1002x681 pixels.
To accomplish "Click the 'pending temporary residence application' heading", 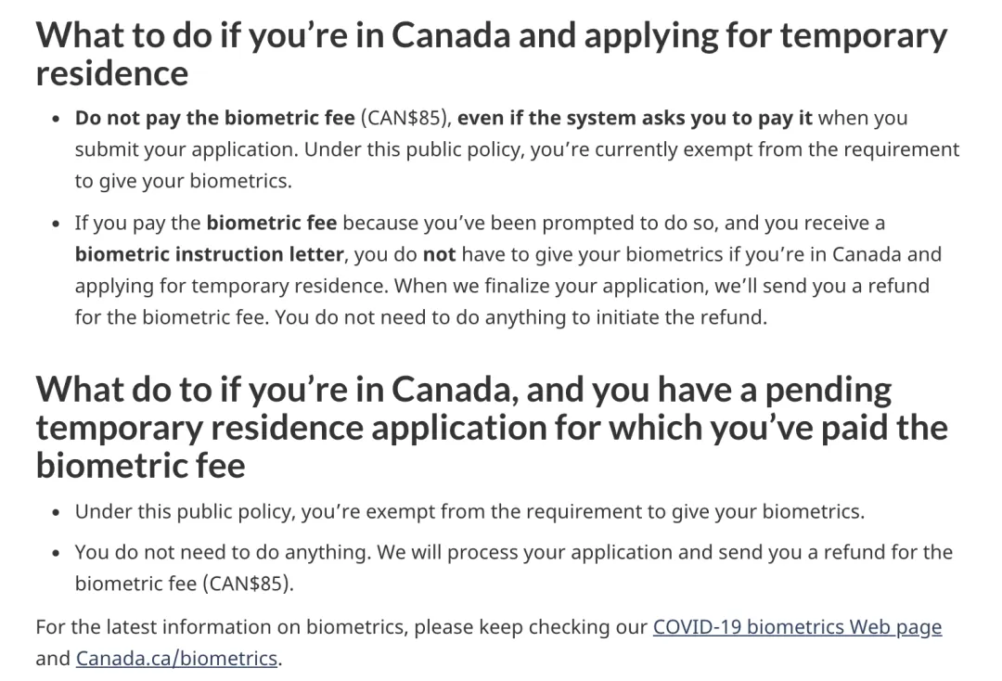I will pyautogui.click(x=492, y=427).
